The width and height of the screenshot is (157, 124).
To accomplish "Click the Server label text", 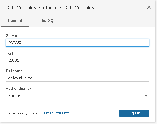I will point(12,36).
